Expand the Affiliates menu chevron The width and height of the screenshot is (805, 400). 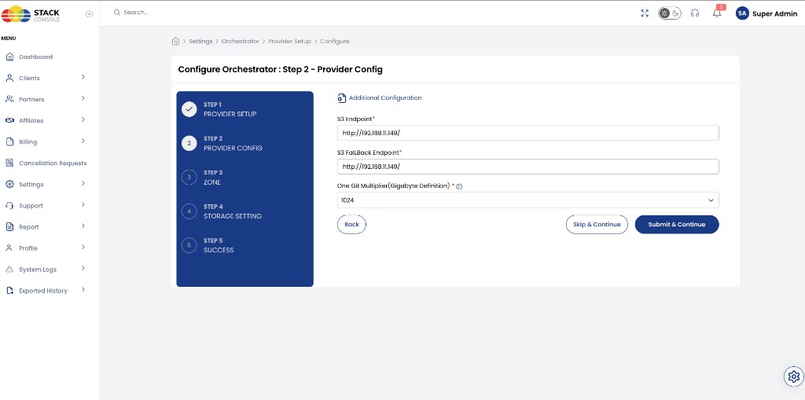click(x=83, y=120)
